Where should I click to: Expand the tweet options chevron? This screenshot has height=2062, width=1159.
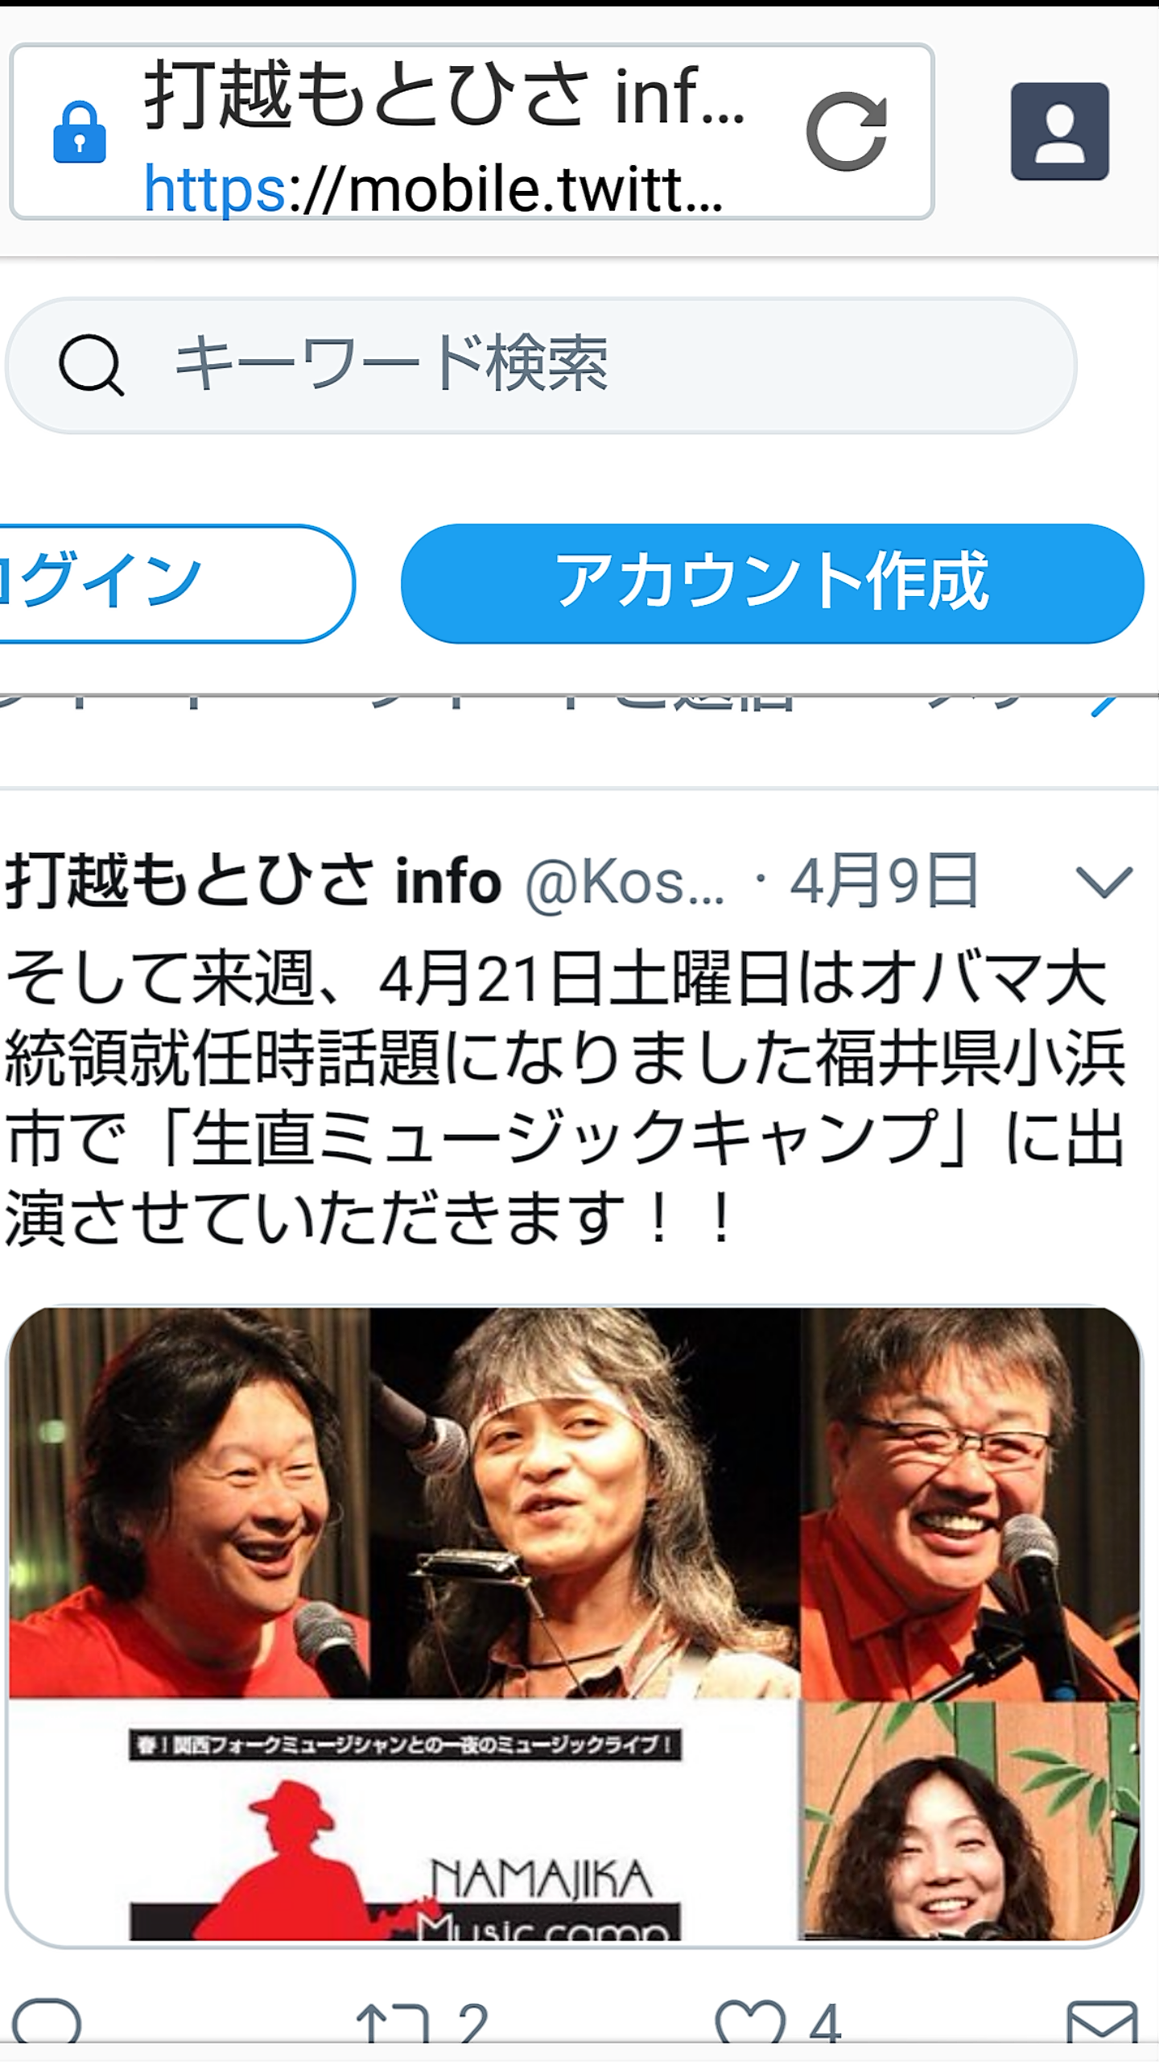(1104, 883)
